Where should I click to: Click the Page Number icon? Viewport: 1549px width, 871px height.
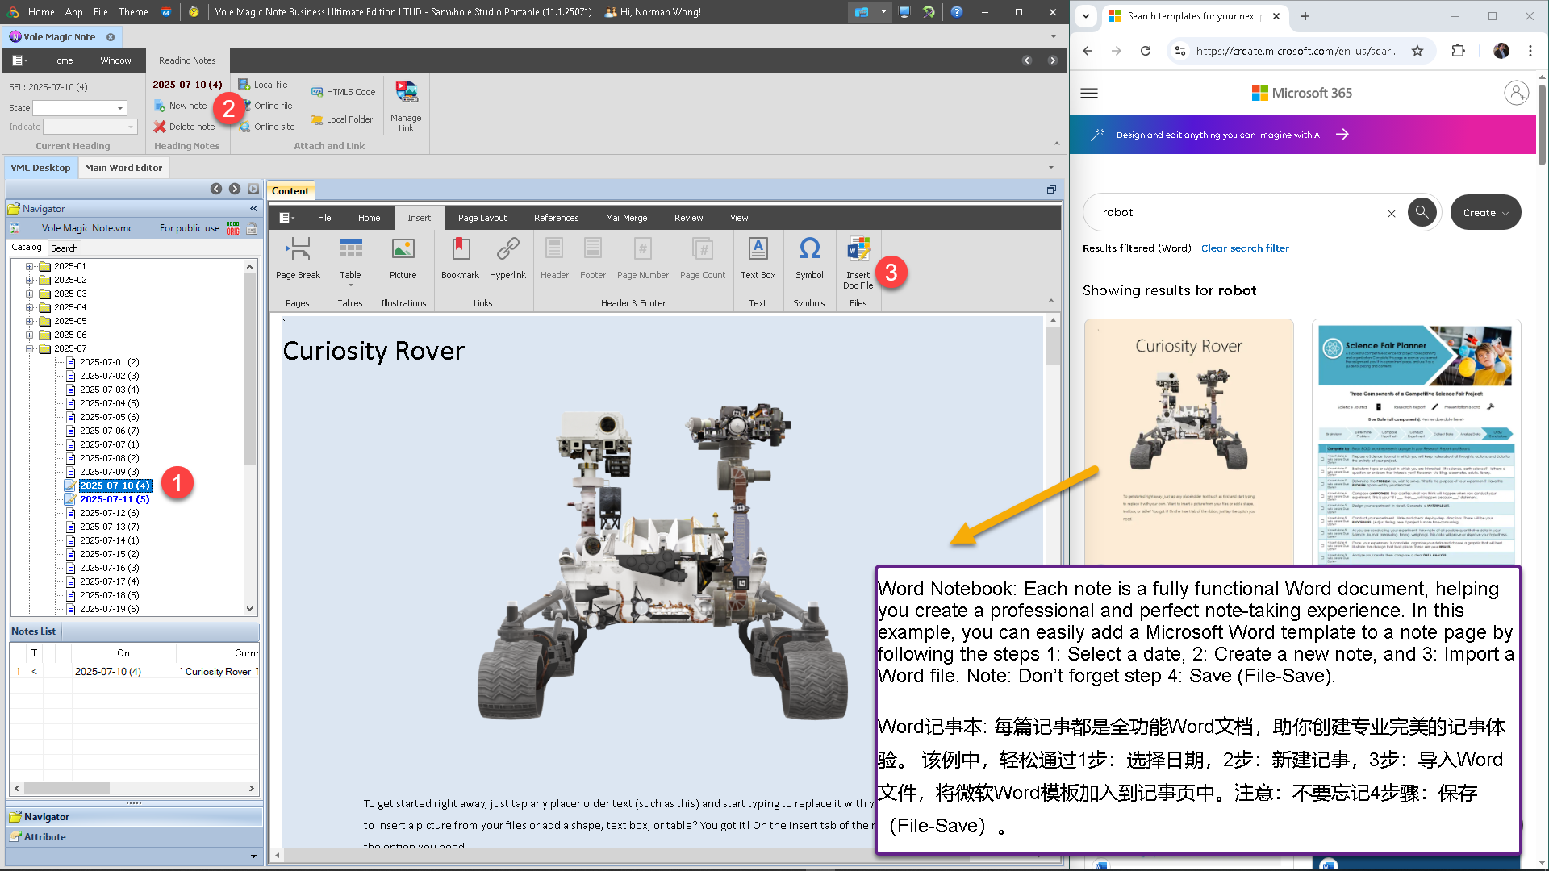click(x=643, y=248)
